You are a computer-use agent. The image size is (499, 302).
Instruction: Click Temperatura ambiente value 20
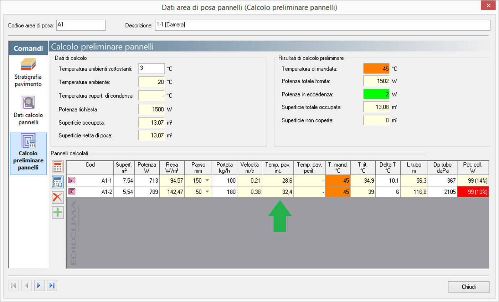(x=151, y=82)
